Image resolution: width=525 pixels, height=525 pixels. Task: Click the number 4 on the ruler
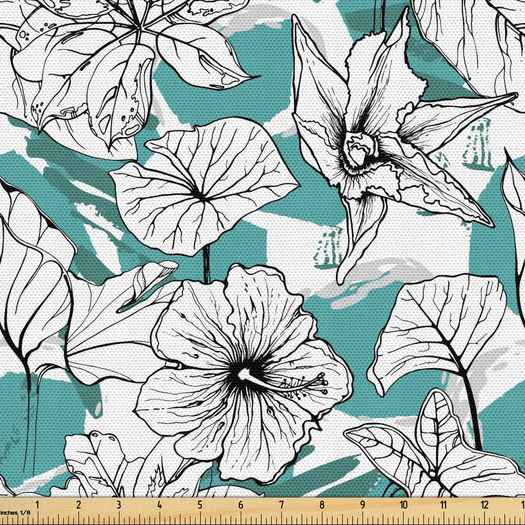click(160, 505)
